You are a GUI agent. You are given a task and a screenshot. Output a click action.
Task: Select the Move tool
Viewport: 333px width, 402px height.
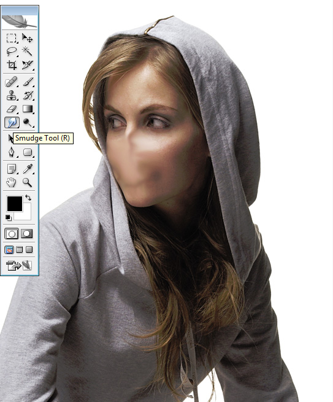click(x=27, y=38)
